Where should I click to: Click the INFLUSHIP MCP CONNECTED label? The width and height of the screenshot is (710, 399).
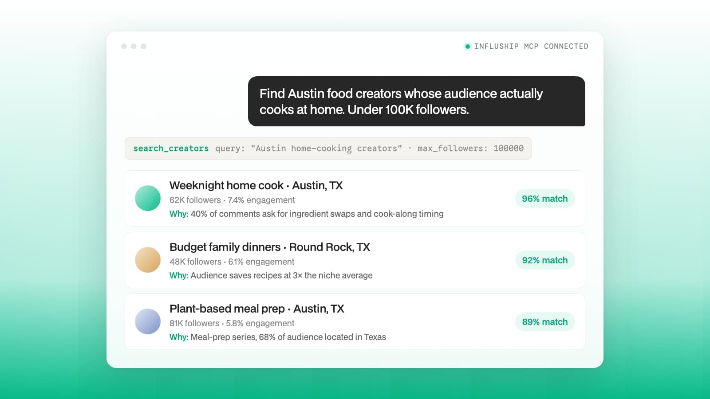click(x=531, y=46)
